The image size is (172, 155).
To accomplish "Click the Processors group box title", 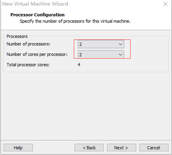I will coord(17,36).
